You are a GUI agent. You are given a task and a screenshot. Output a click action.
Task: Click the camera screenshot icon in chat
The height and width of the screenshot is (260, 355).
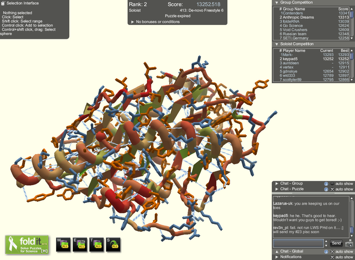(x=349, y=244)
